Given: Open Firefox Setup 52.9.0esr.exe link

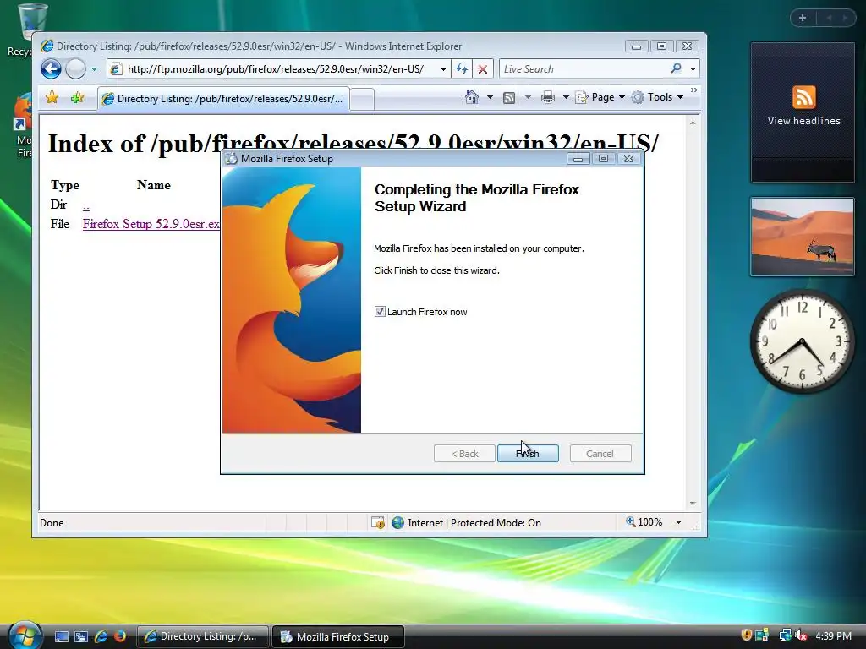Looking at the screenshot, I should point(151,224).
